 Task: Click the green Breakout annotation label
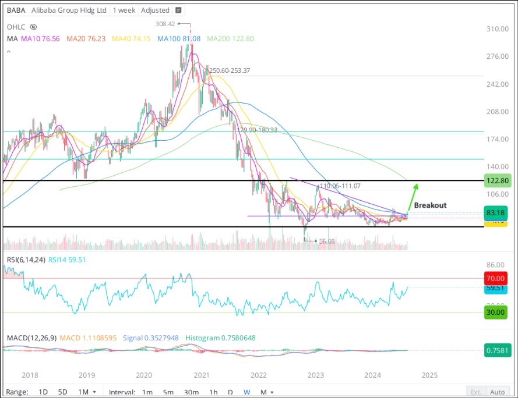[x=432, y=205]
